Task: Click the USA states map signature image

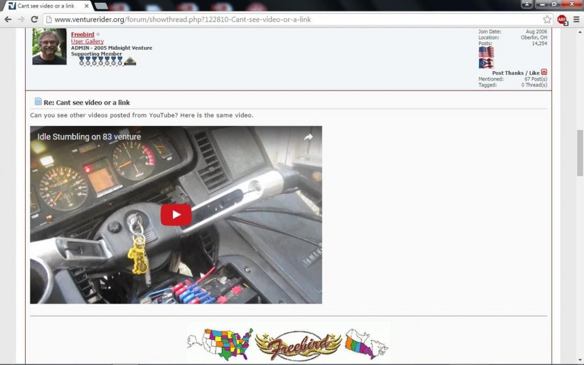Action: point(220,345)
